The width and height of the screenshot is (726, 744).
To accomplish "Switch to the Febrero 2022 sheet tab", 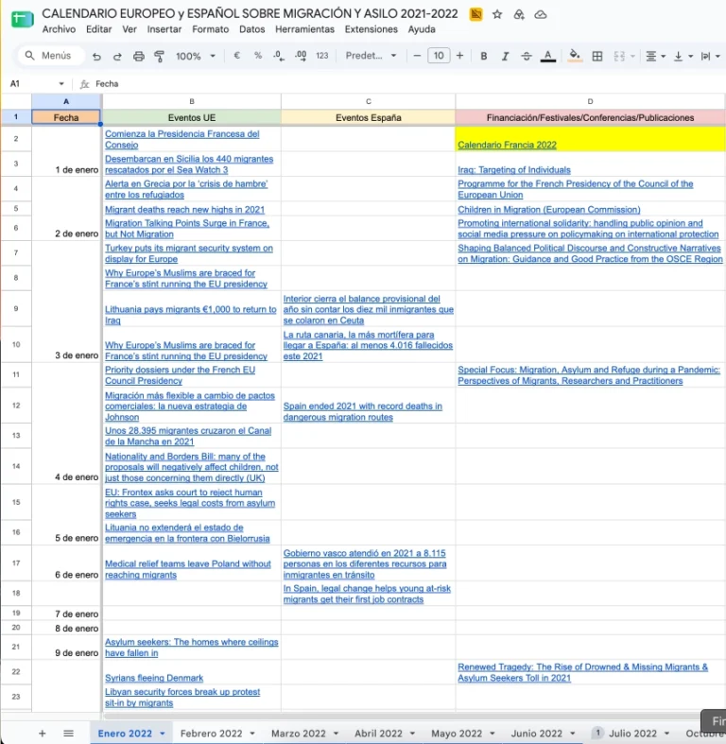I will 211,733.
